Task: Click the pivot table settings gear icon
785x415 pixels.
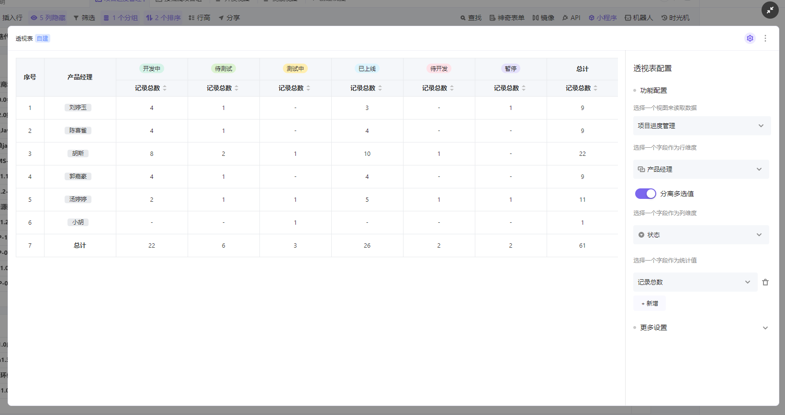Action: click(750, 38)
